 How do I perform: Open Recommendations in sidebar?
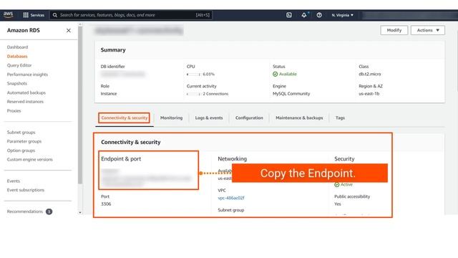click(25, 211)
